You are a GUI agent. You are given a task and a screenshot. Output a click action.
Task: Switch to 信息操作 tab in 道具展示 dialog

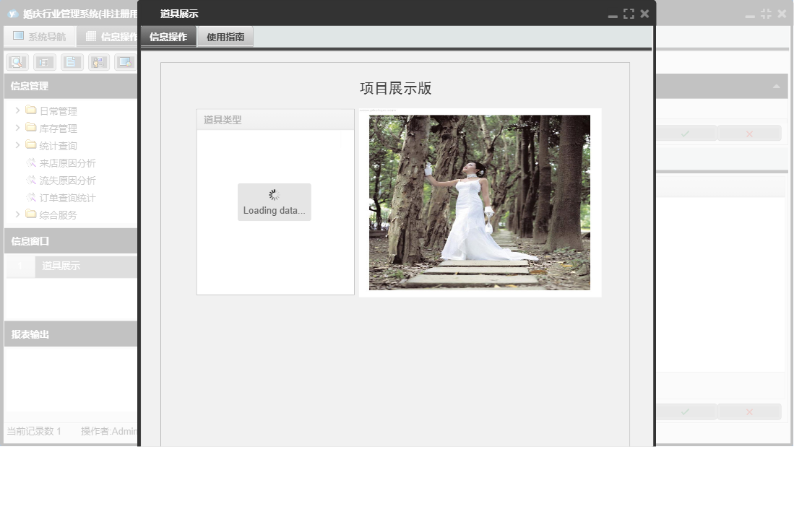pos(168,37)
